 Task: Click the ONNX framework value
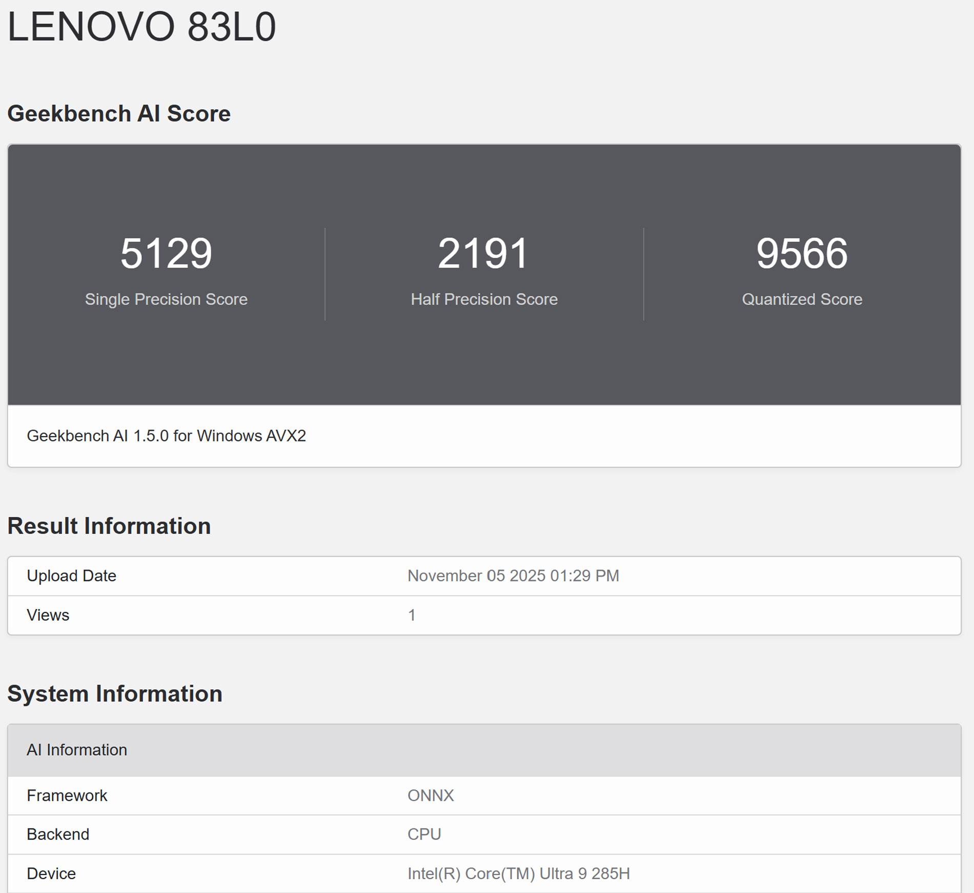(431, 796)
